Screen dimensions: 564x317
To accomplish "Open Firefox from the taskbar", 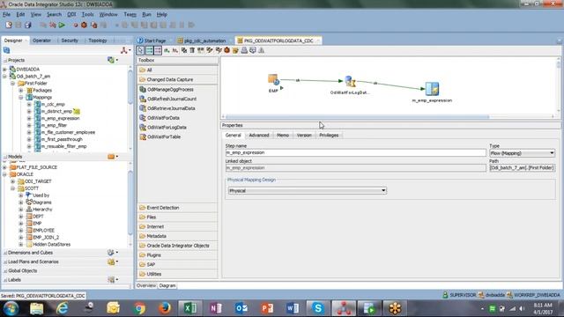I will pos(165,308).
